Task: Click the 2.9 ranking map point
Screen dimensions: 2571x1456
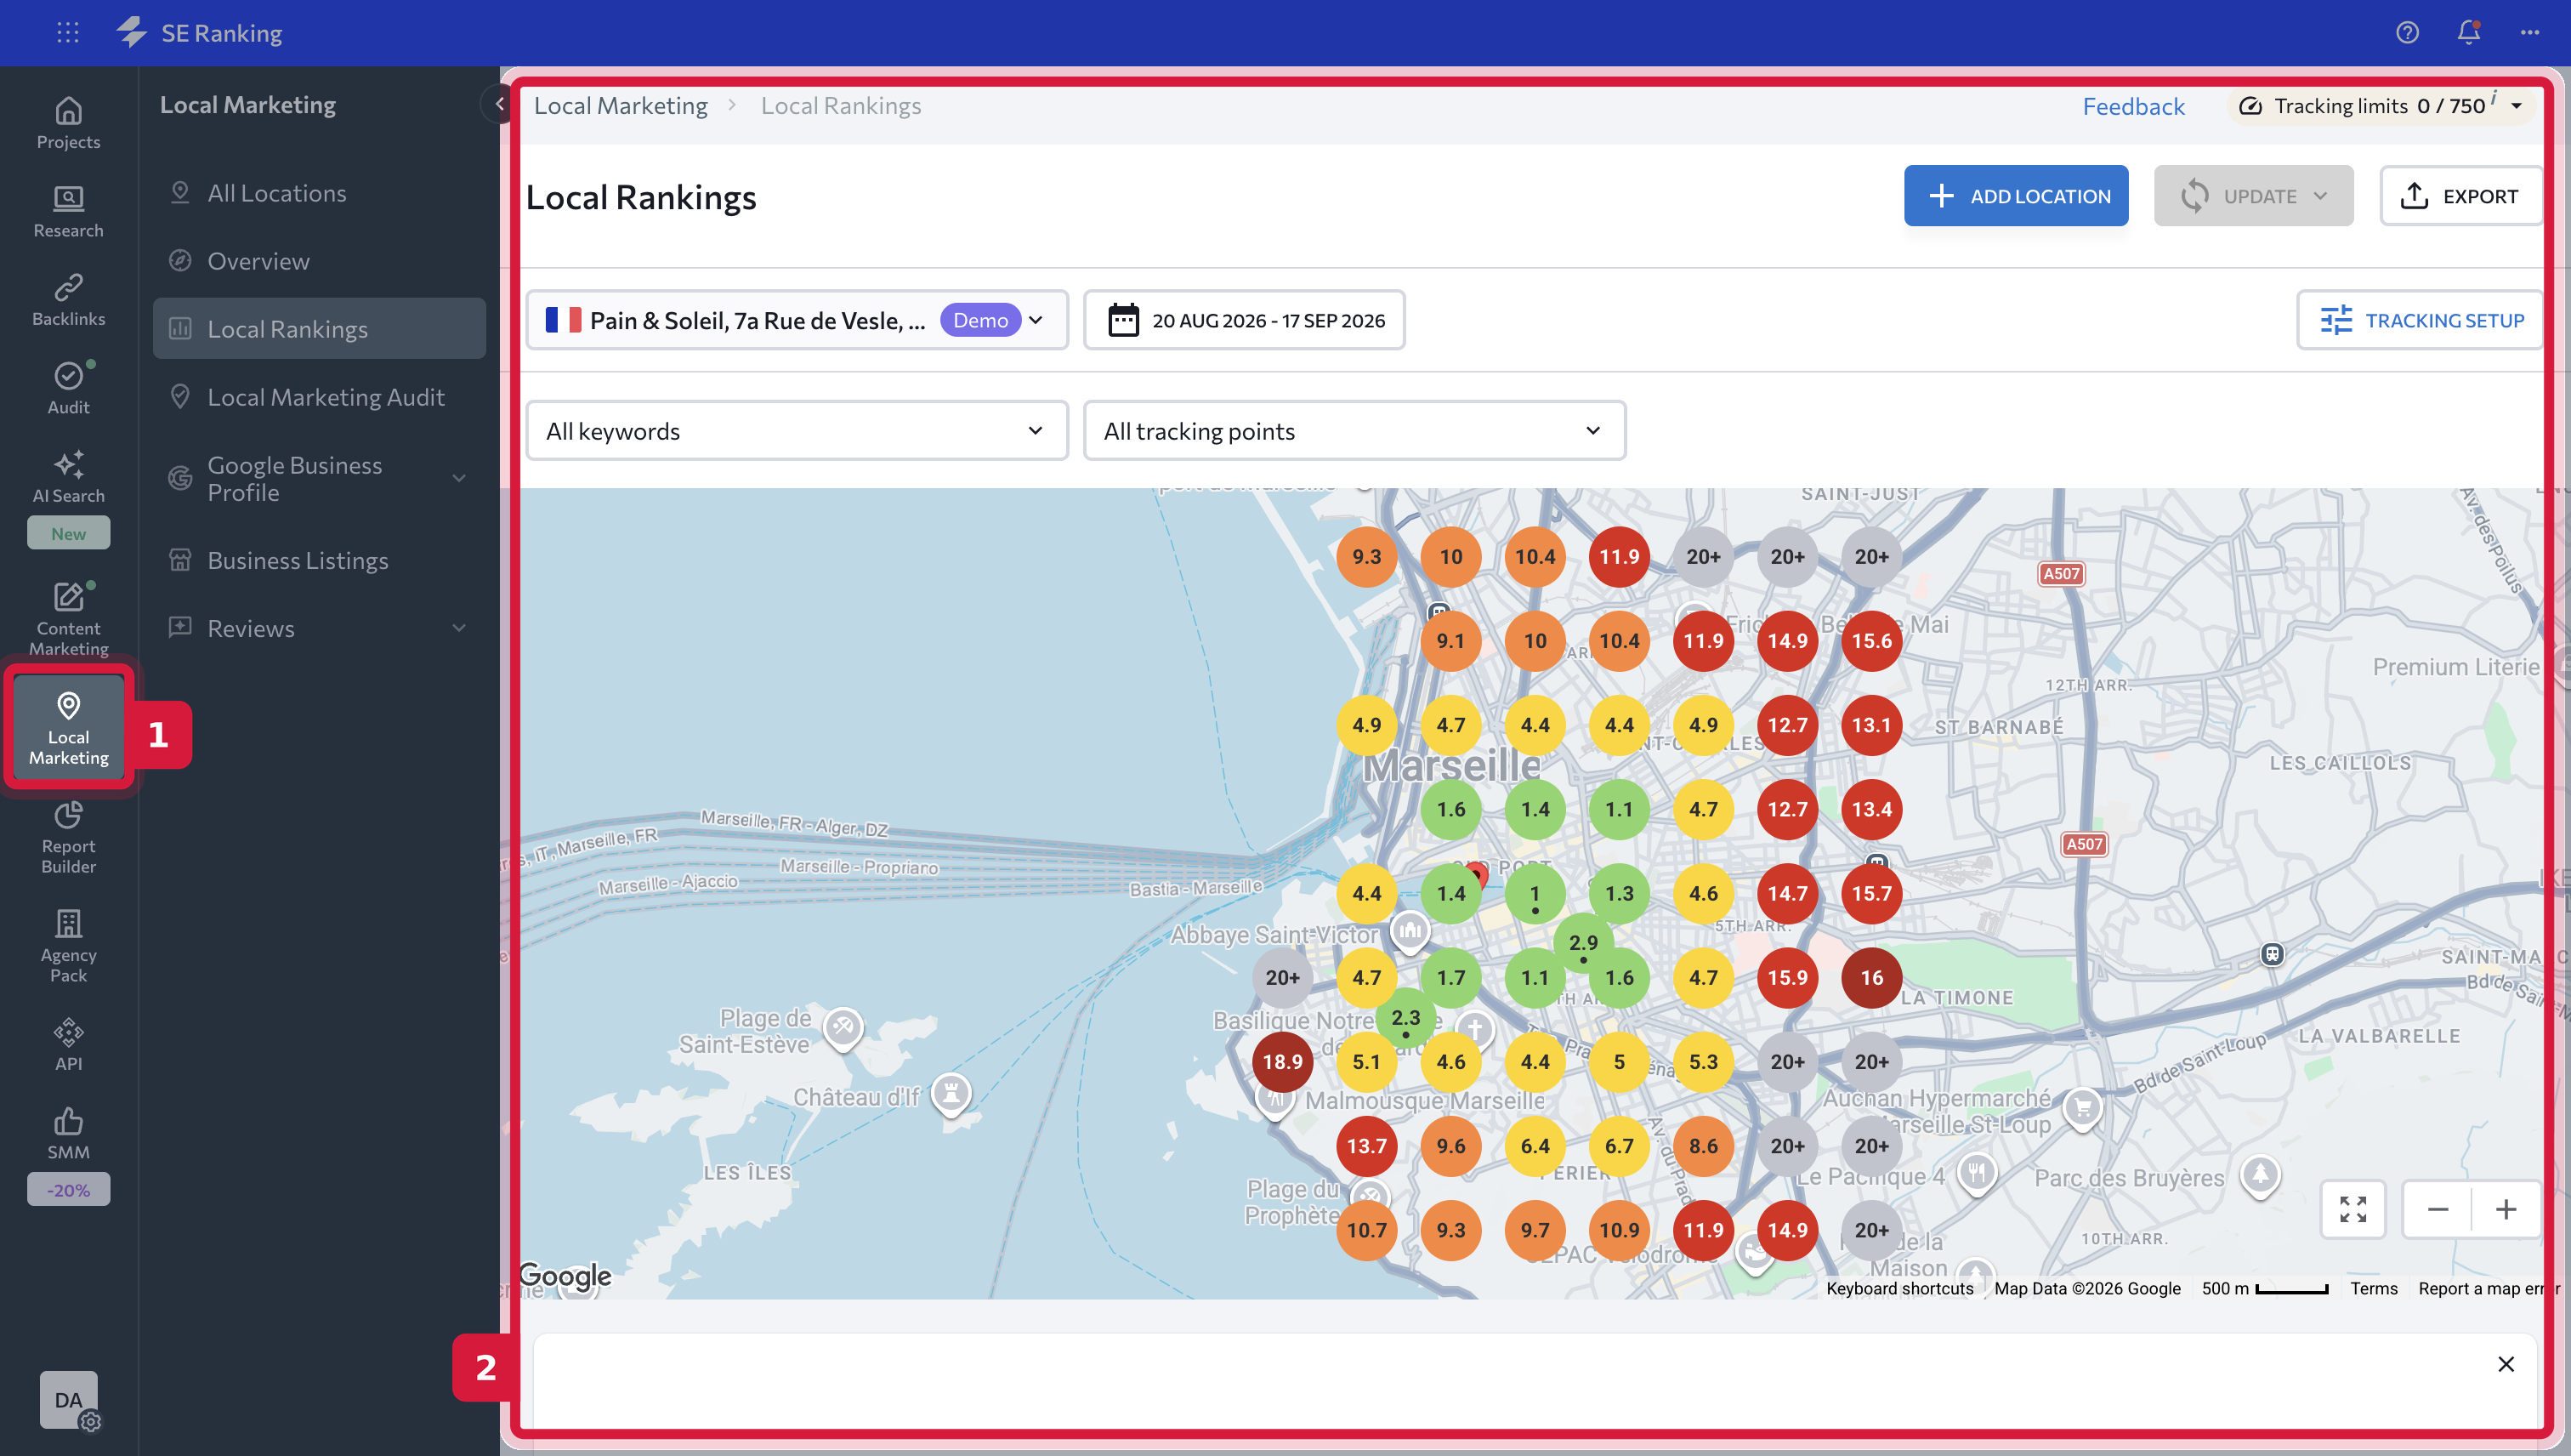Action: pyautogui.click(x=1583, y=942)
